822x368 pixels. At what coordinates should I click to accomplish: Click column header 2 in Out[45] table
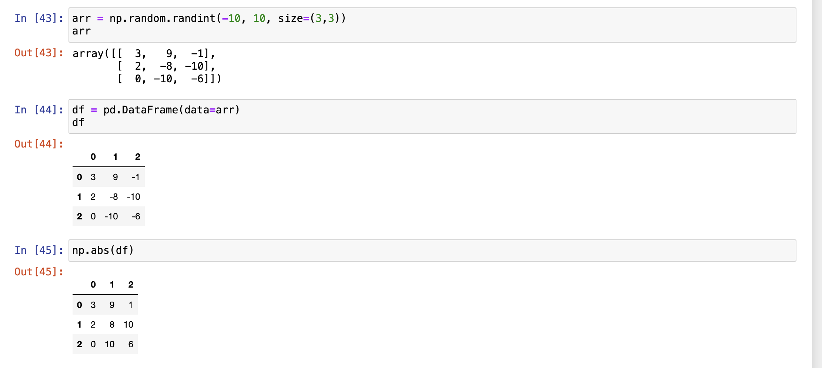click(131, 285)
